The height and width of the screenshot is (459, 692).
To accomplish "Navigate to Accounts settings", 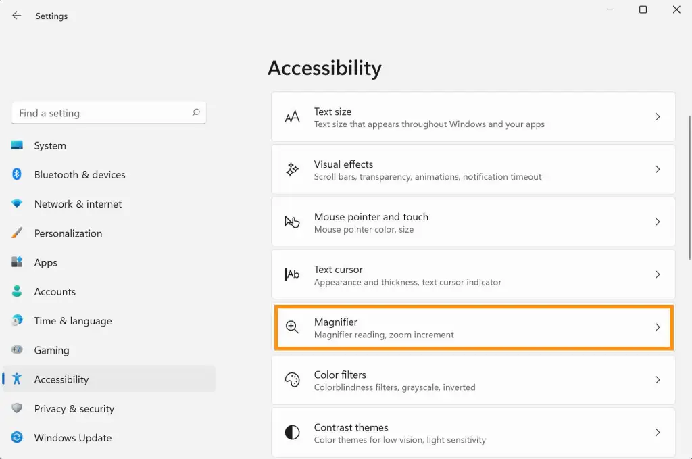I will [x=109, y=292].
